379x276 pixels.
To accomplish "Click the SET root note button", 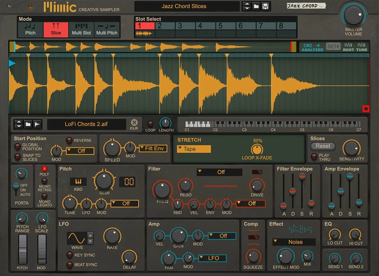I will point(333,46).
